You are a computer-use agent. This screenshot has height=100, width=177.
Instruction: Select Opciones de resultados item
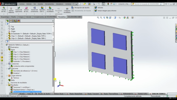coord(19,83)
